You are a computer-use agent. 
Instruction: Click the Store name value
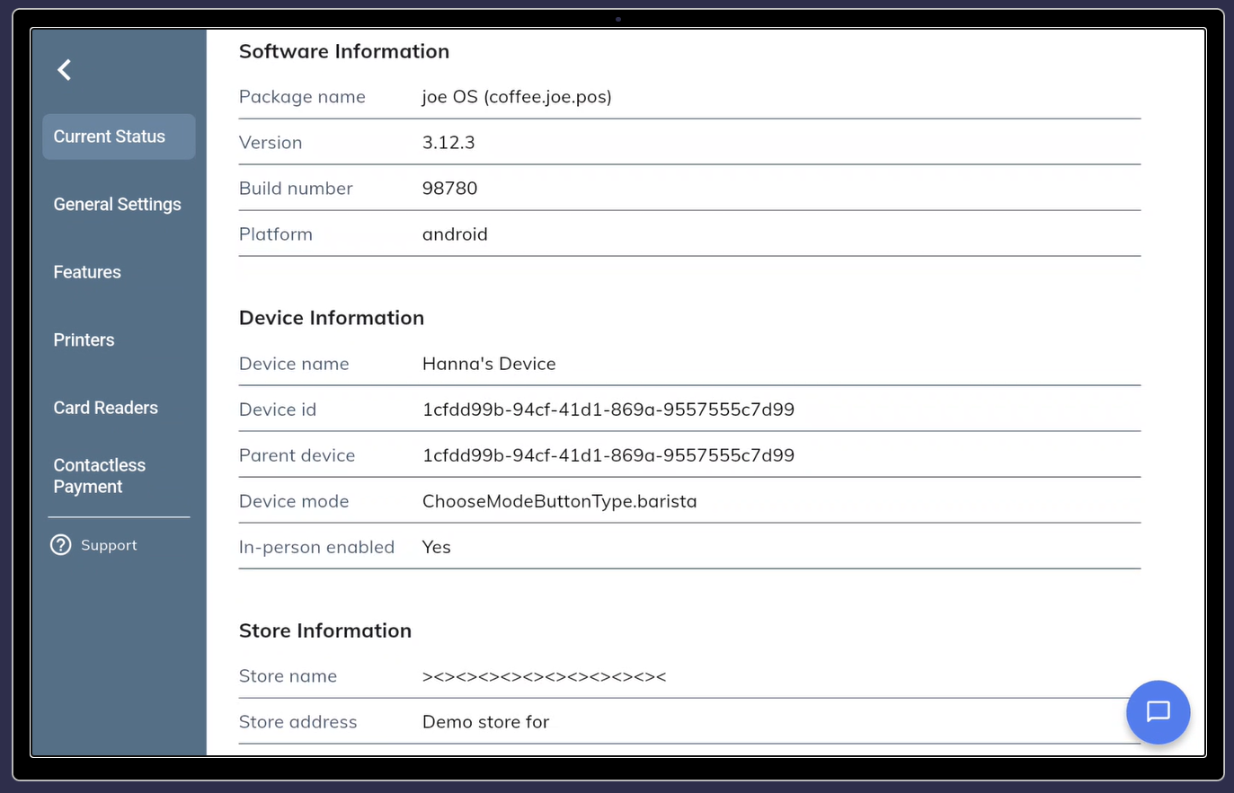click(x=544, y=676)
